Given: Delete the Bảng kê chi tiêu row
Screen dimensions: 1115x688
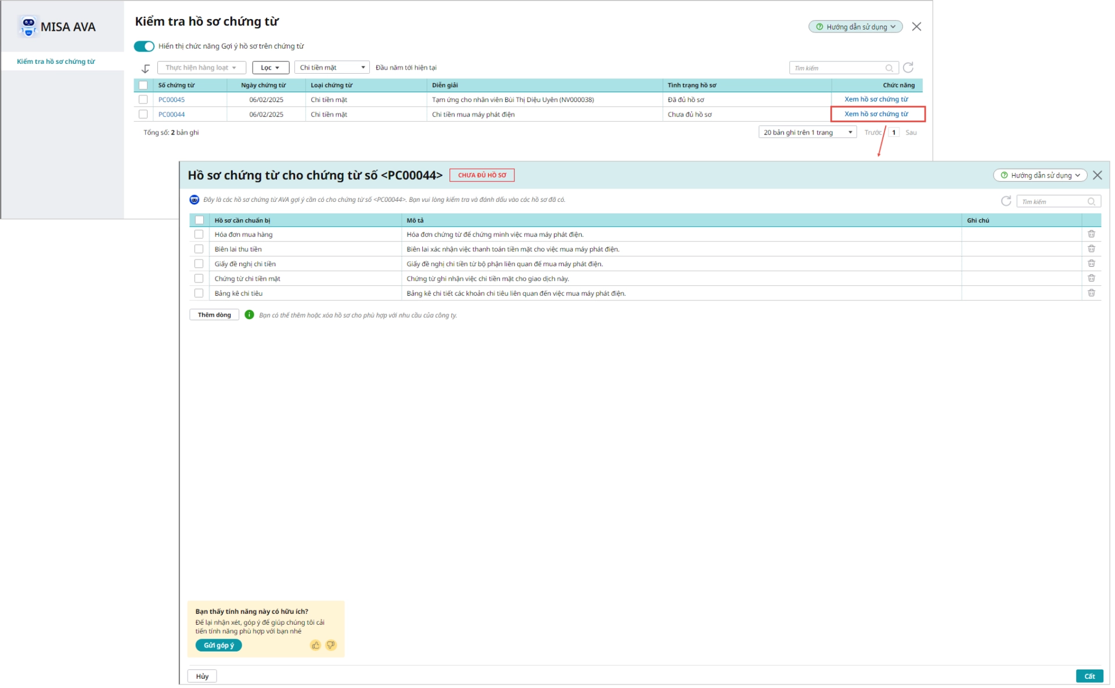Looking at the screenshot, I should point(1091,293).
